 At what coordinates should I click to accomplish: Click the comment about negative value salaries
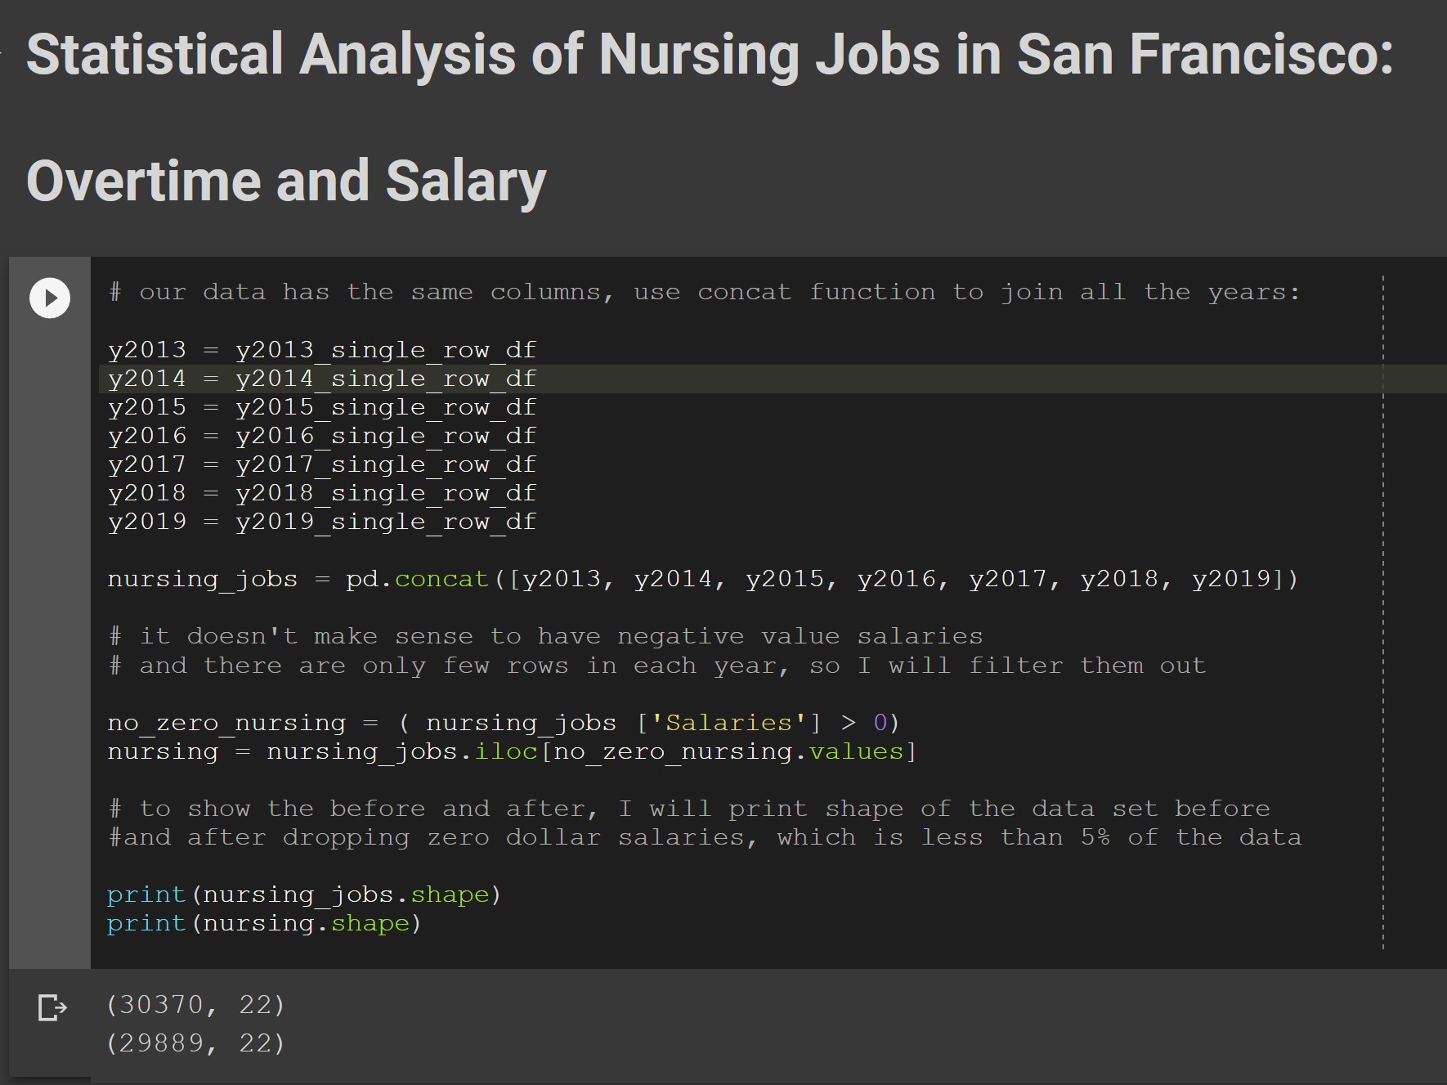tap(545, 636)
